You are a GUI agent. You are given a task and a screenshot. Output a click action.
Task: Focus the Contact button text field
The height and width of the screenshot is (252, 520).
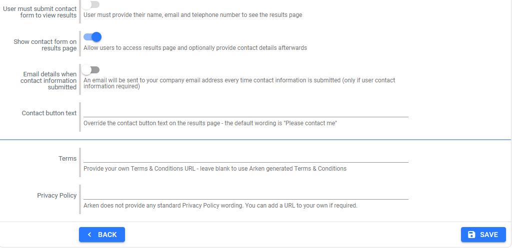tap(245, 112)
